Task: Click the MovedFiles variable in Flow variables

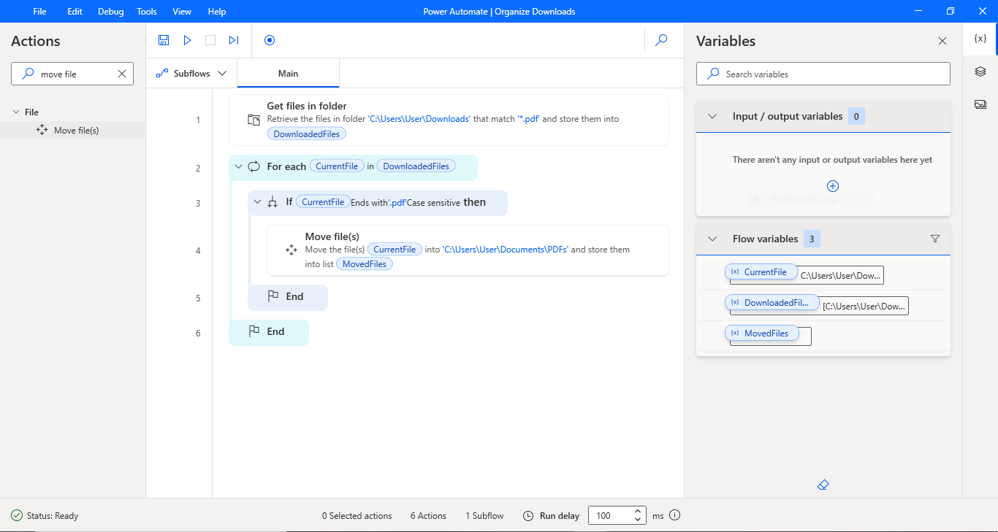Action: 762,333
